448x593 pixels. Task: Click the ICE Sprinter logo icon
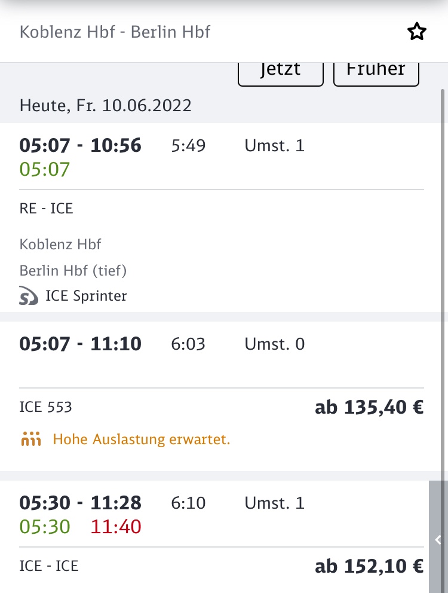pyautogui.click(x=29, y=296)
